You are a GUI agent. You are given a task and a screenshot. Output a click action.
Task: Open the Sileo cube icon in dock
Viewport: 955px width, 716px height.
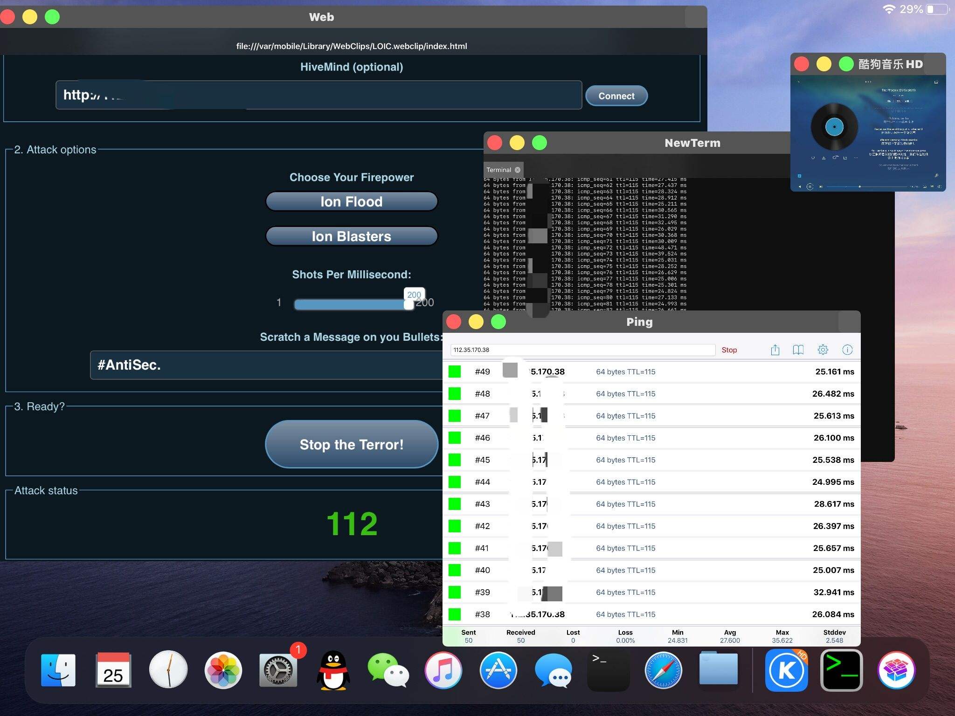[897, 670]
